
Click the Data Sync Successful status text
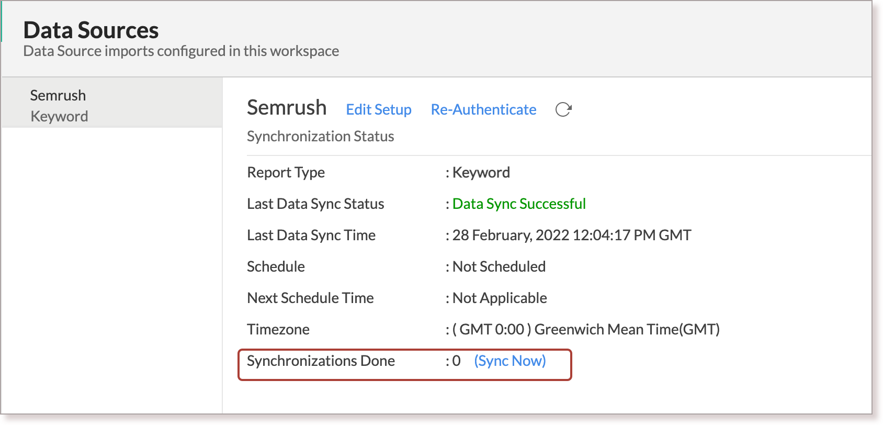[x=519, y=204]
